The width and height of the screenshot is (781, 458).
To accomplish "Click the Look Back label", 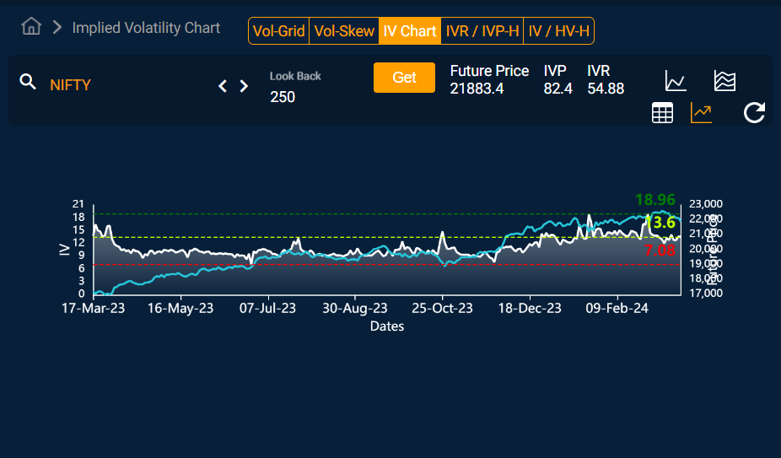I will click(x=295, y=76).
